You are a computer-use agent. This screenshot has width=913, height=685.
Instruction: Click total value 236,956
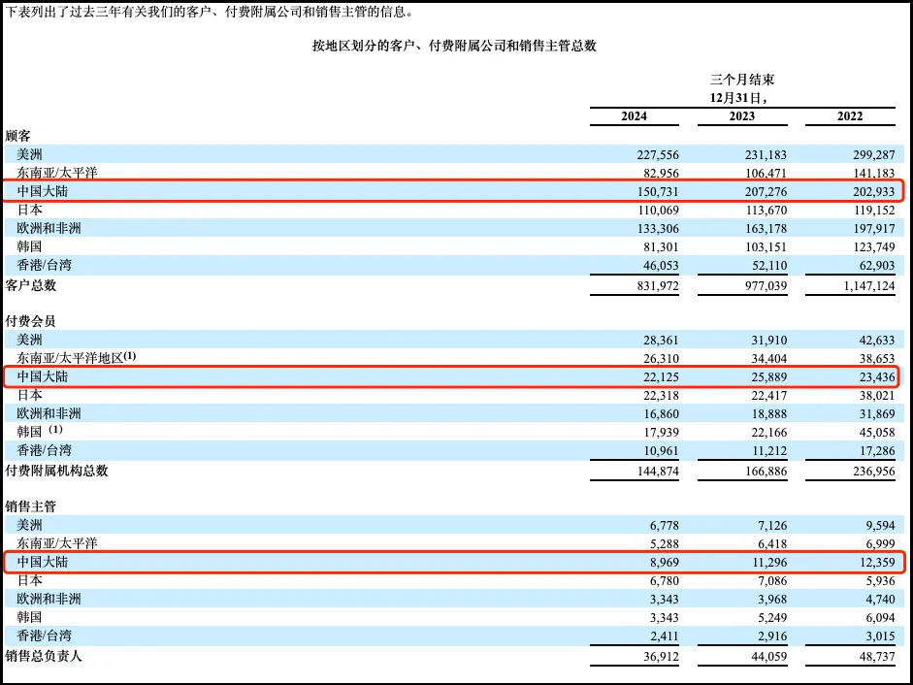click(874, 472)
